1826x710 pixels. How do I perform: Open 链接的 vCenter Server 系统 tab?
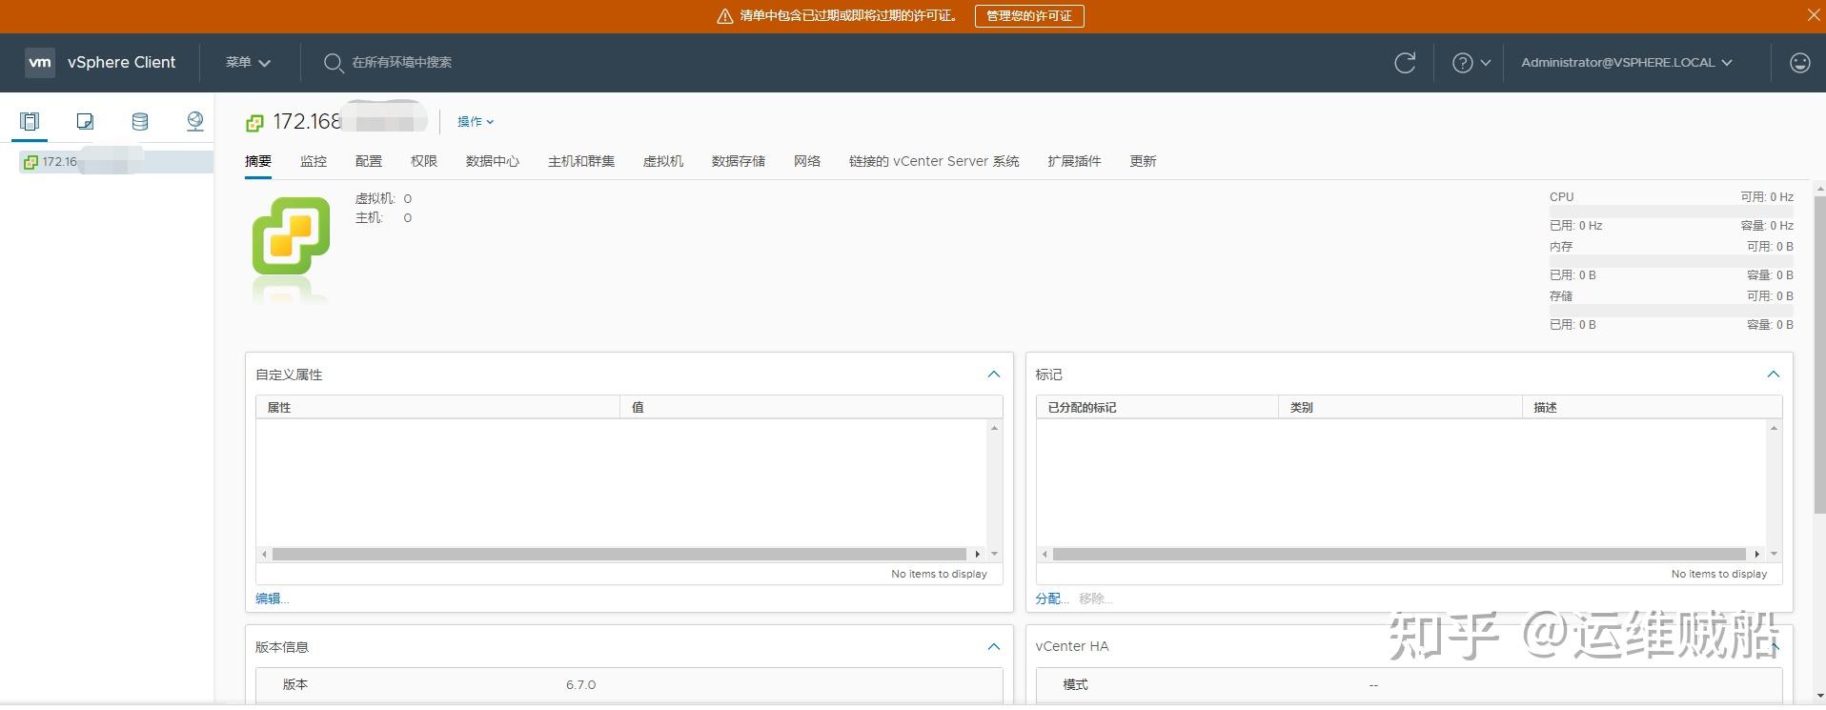coord(934,161)
